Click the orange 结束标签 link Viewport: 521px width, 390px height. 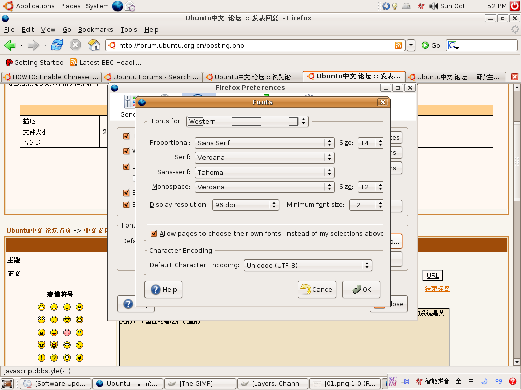[x=437, y=289]
